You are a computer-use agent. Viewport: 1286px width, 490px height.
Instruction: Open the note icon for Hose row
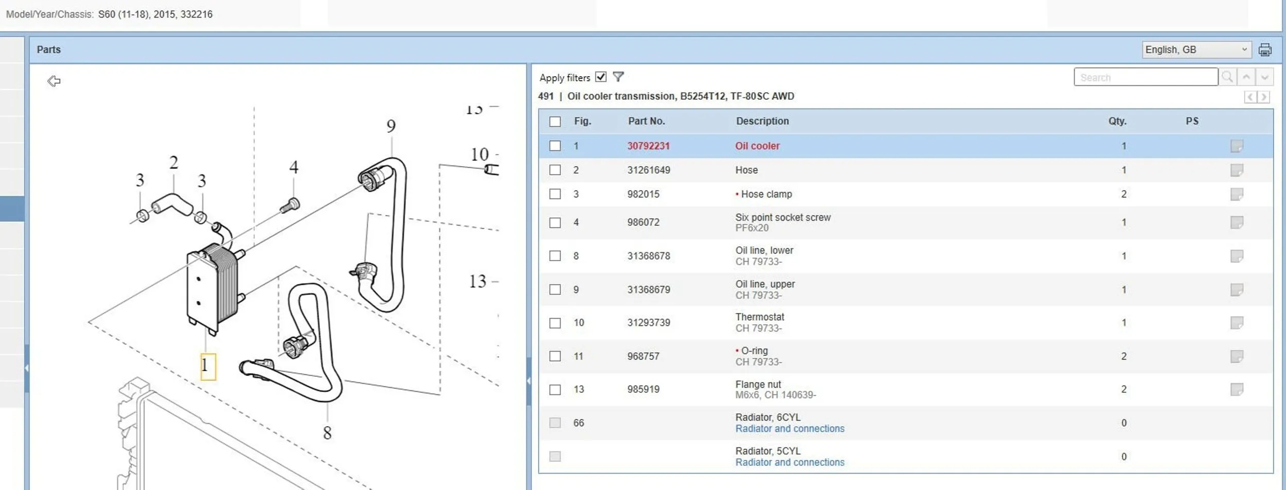1237,170
